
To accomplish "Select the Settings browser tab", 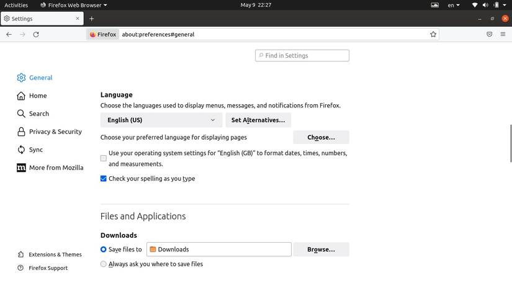I will point(42,19).
